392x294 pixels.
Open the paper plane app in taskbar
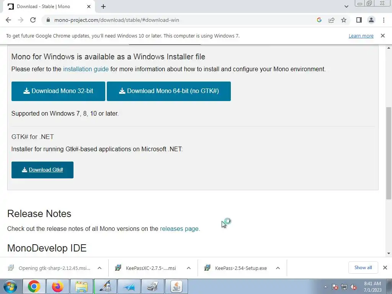(x=129, y=286)
